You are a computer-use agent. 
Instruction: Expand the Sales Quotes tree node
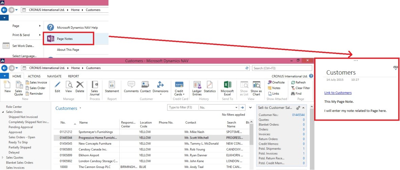(3, 157)
